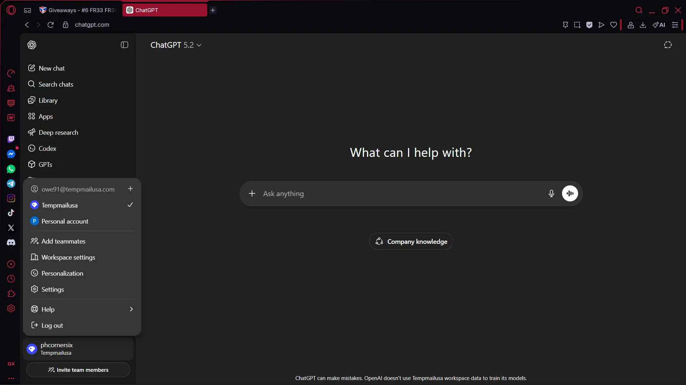686x385 pixels.
Task: Open Instagram in the Opera sidebar
Action: 11,198
